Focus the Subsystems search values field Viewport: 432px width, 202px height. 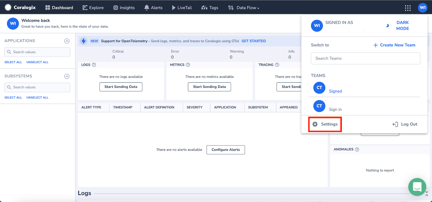37,87
